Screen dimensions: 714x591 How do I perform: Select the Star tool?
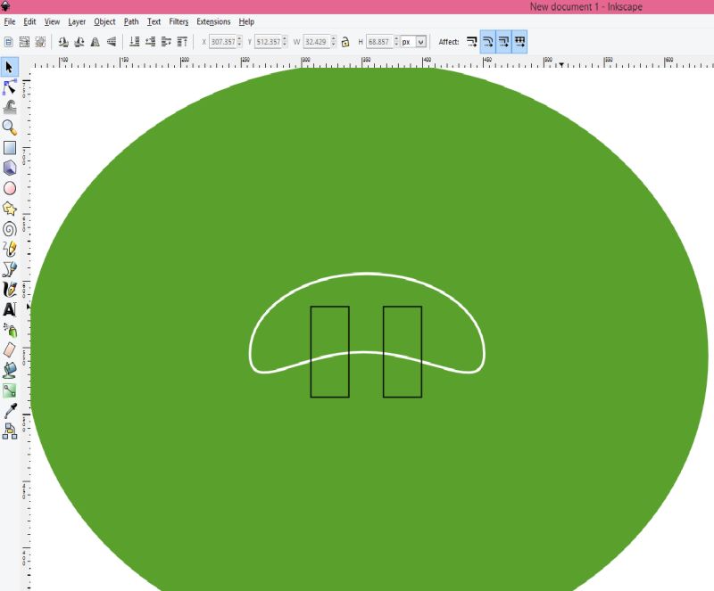tap(12, 207)
